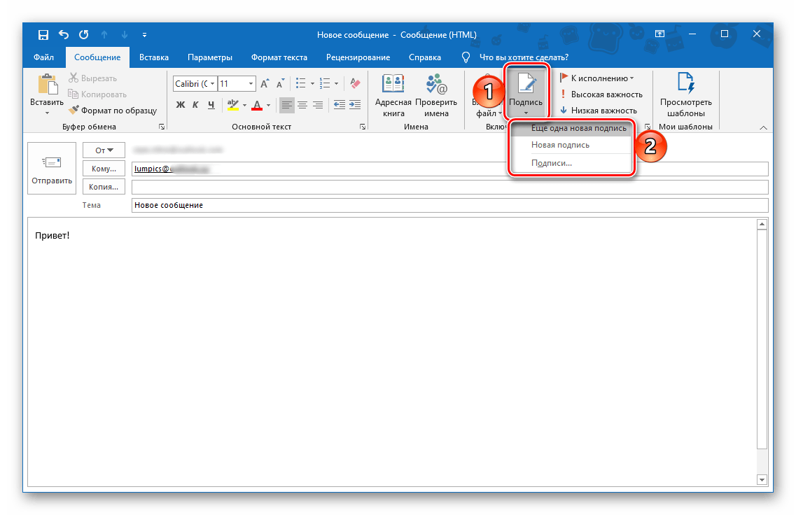Click the body scrollbar up arrow
796x515 pixels.
point(762,225)
